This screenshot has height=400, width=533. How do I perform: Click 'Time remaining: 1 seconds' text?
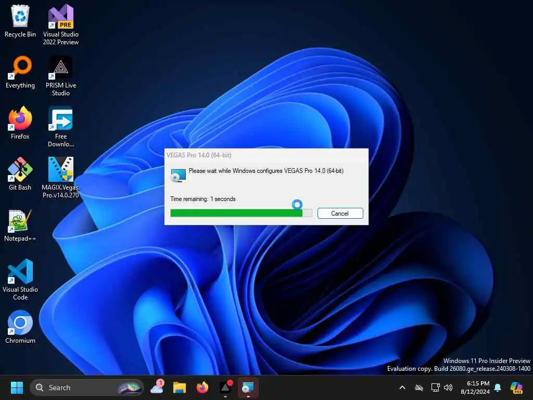203,199
